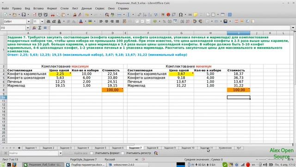Click row header 10

click(x=3, y=97)
